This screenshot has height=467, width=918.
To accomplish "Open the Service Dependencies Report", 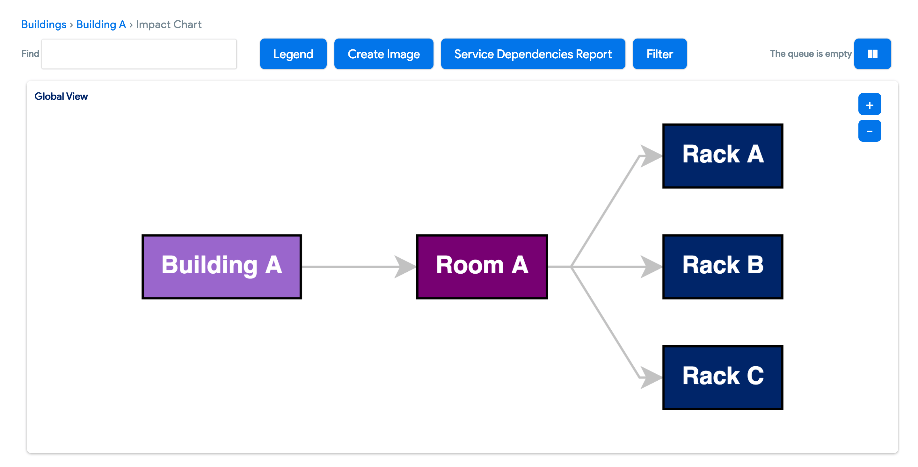I will tap(533, 54).
